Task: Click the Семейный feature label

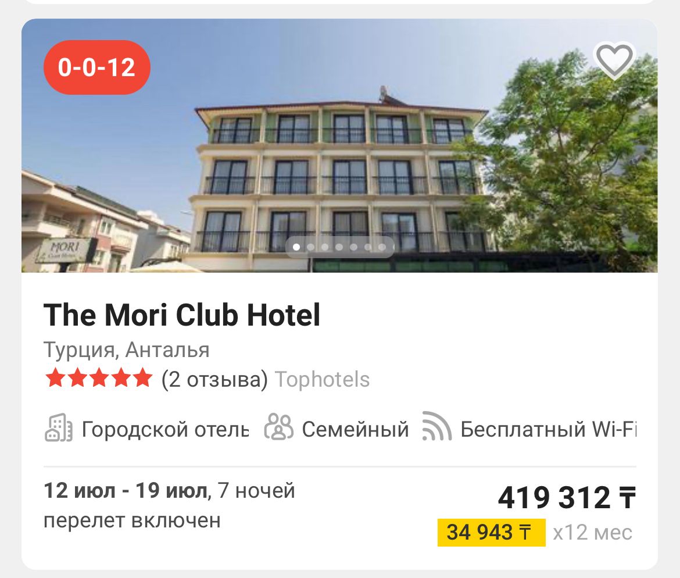Action: click(x=356, y=429)
